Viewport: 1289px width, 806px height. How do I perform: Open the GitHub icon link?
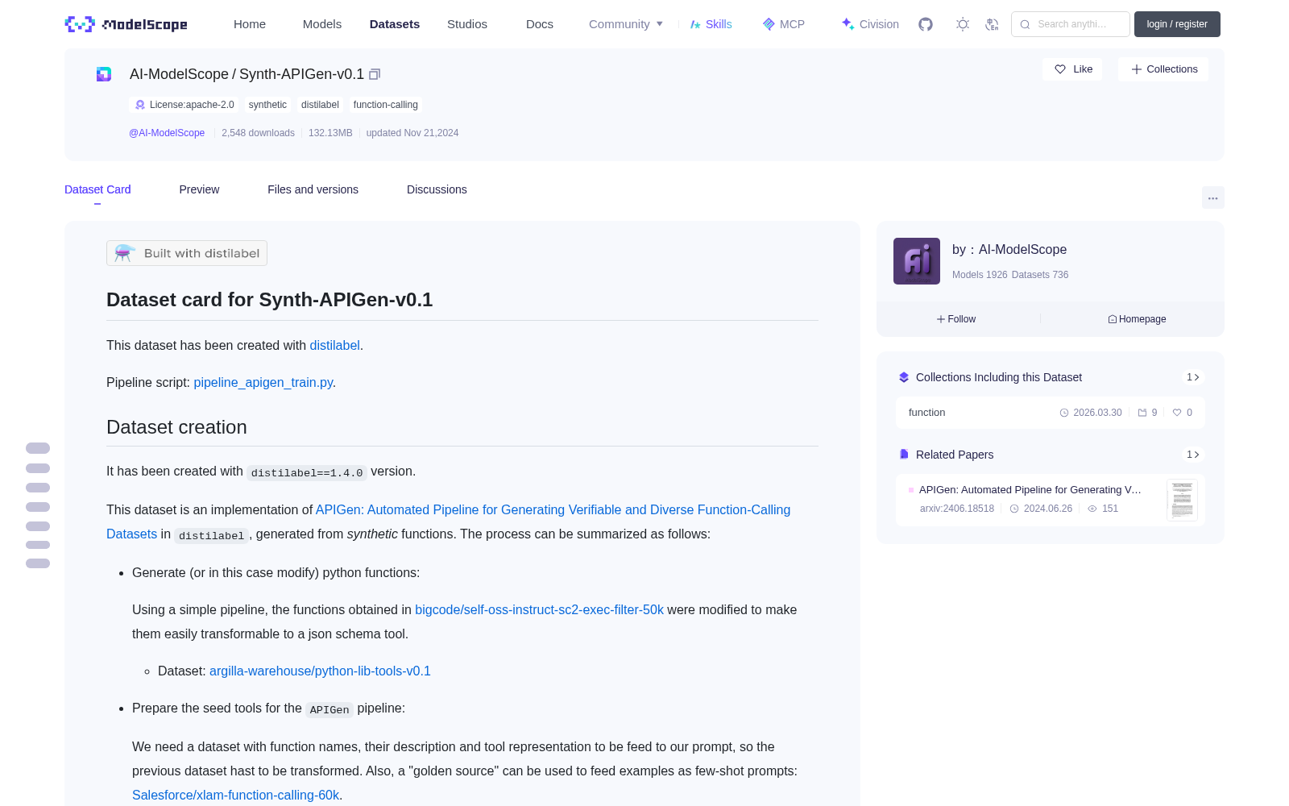pyautogui.click(x=926, y=24)
